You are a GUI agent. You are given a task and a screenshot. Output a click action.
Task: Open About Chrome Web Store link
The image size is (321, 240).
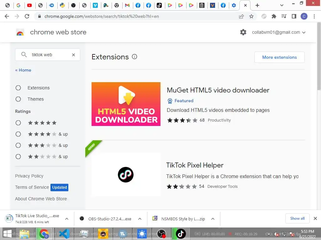point(41,199)
